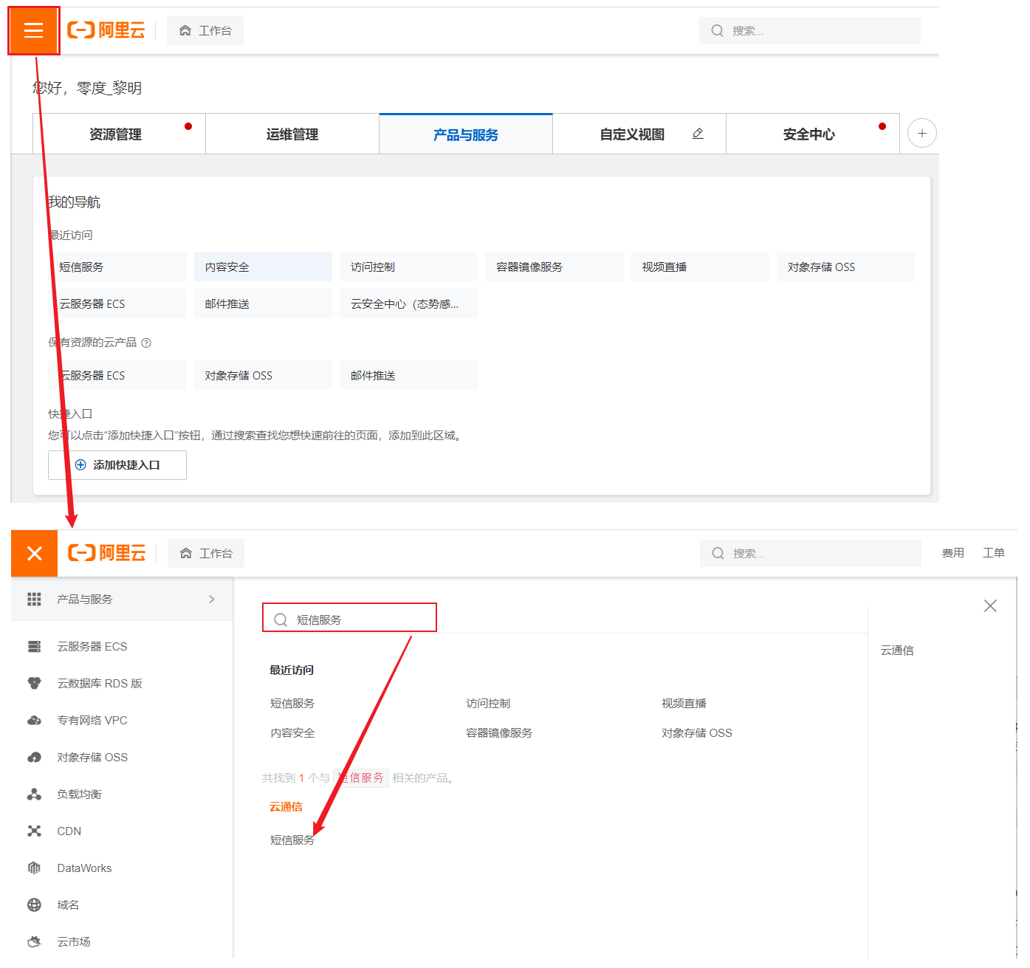This screenshot has height=968, width=1030.
Task: Close the product panel with the gray X
Action: click(990, 606)
